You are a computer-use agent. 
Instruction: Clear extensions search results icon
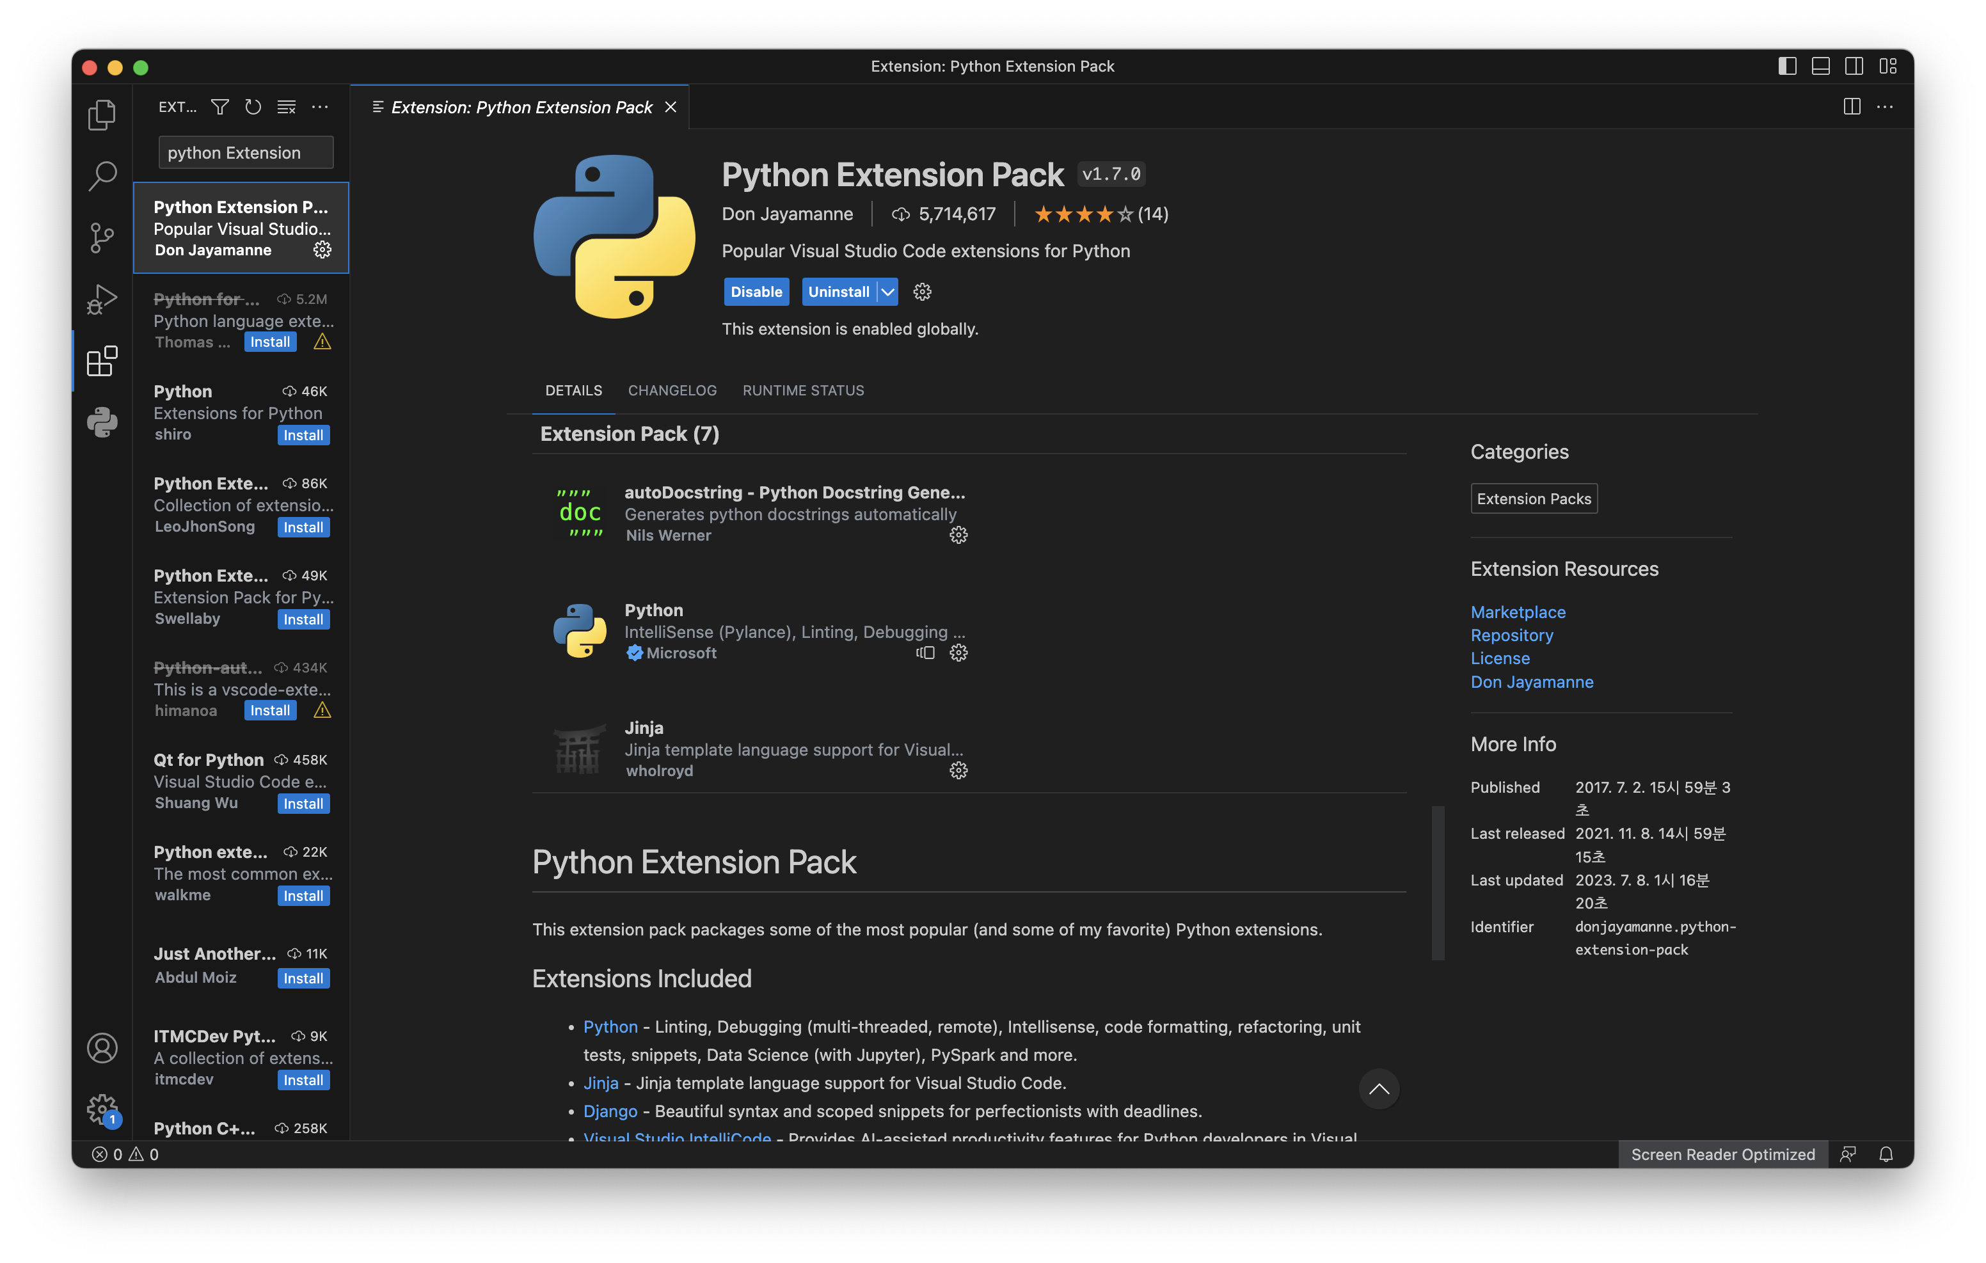point(286,107)
